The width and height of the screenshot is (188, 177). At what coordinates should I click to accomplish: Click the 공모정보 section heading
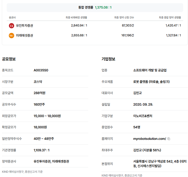(x=9, y=59)
